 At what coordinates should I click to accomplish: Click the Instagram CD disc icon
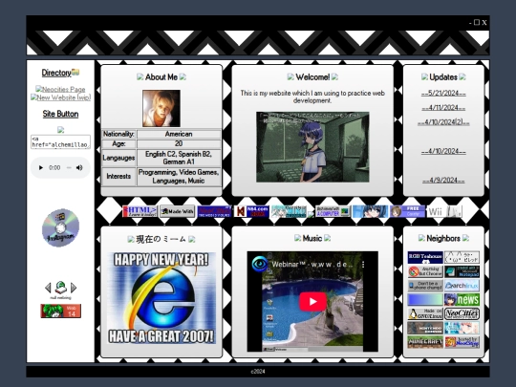tap(60, 227)
